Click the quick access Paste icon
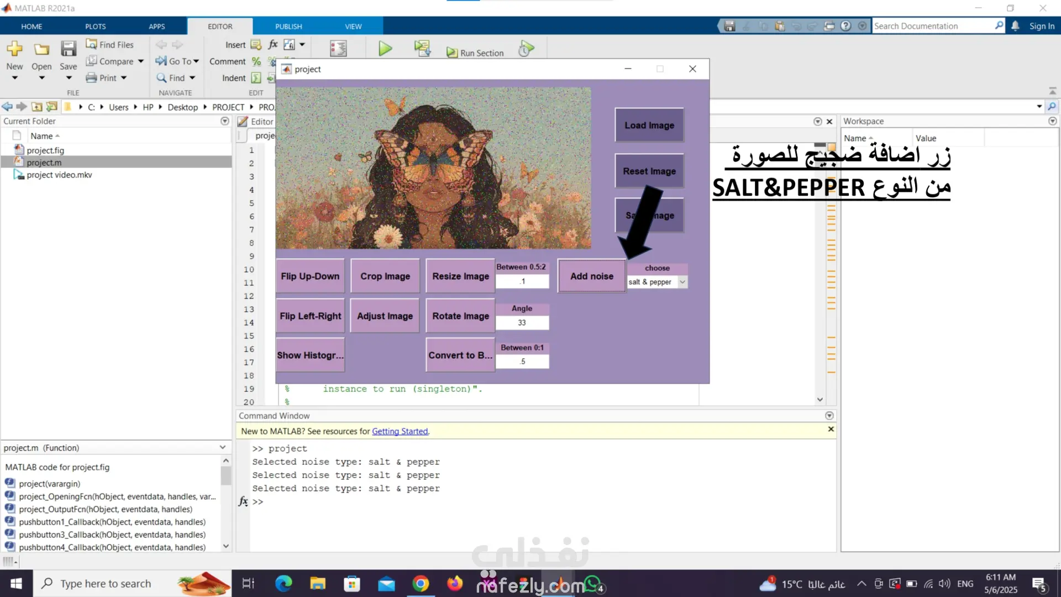The height and width of the screenshot is (597, 1061). pos(780,26)
